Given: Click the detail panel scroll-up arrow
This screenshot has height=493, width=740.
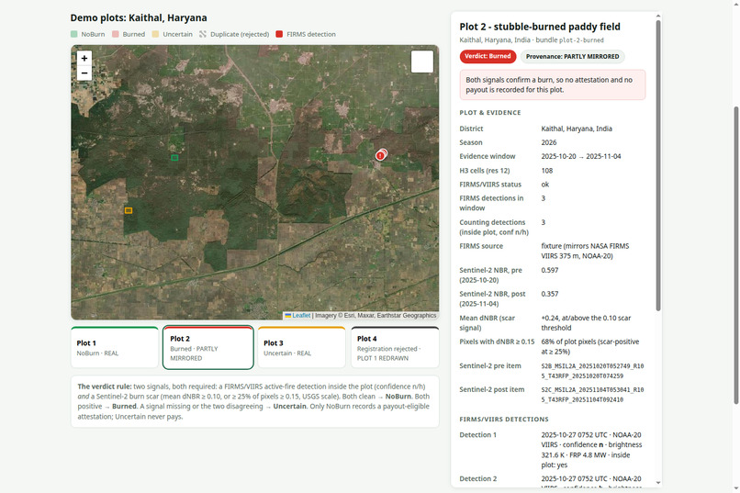Looking at the screenshot, I should pos(658,16).
